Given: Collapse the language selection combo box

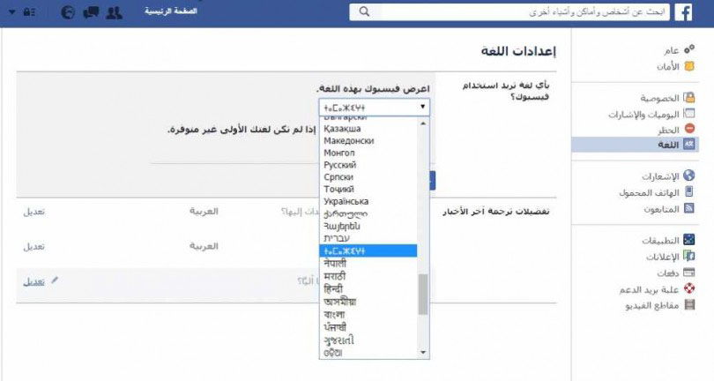Looking at the screenshot, I should [375, 107].
